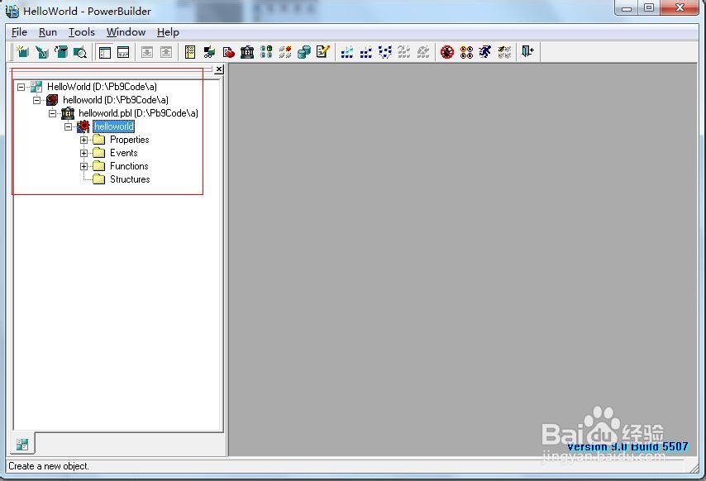Image resolution: width=706 pixels, height=481 pixels.
Task: Open the Clip window icon
Action: click(x=228, y=52)
